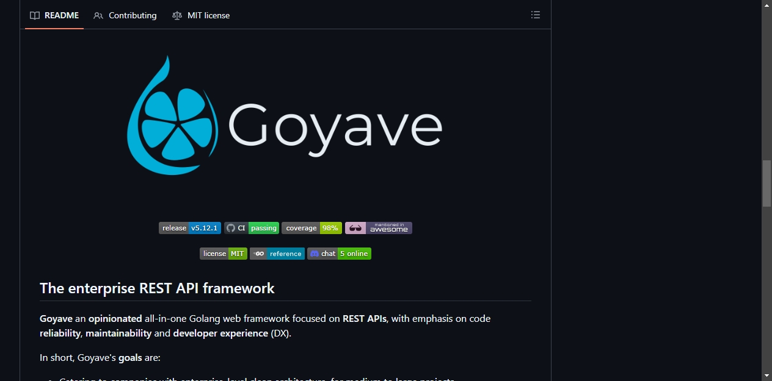Click the heading 'The enterprise REST API framework'
This screenshot has width=772, height=381.
coord(157,288)
